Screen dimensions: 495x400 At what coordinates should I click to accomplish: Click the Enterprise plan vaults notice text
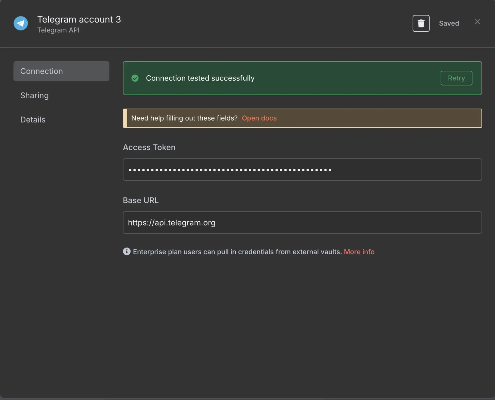pos(237,252)
